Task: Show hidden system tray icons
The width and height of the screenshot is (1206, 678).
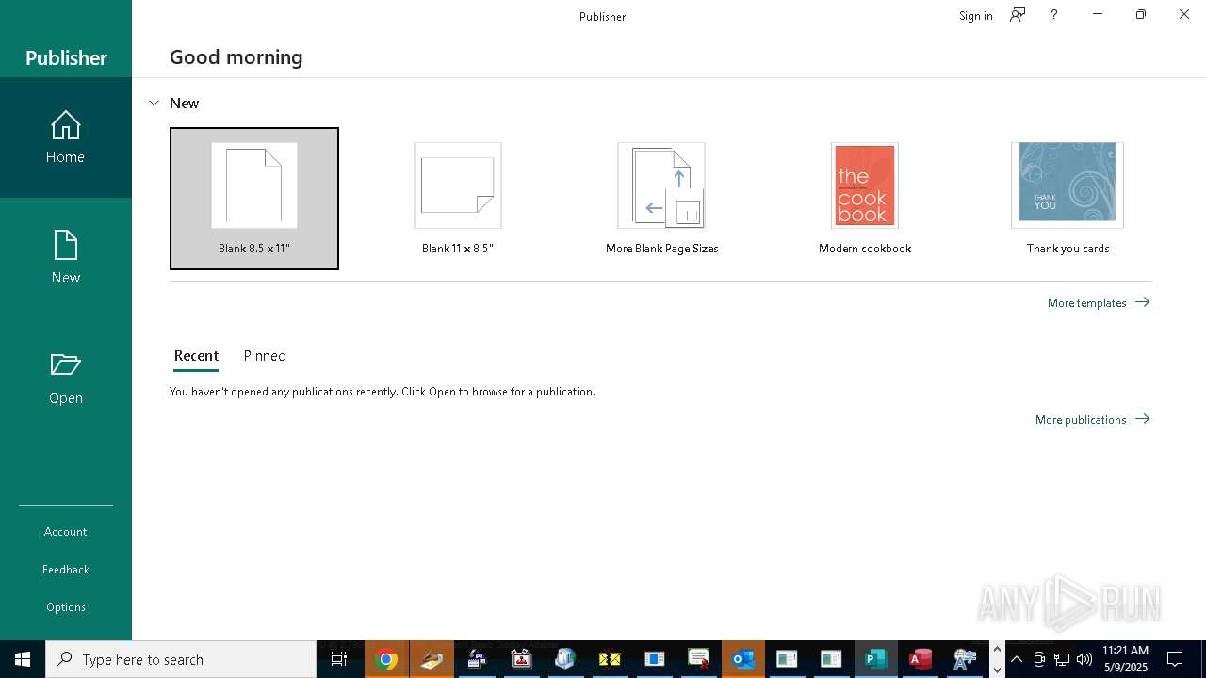Action: coord(1017,659)
